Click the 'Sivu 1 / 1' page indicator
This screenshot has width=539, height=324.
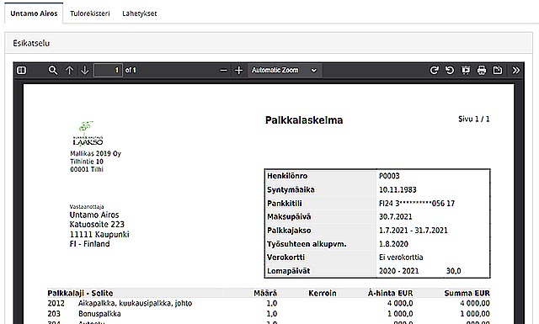(x=473, y=119)
